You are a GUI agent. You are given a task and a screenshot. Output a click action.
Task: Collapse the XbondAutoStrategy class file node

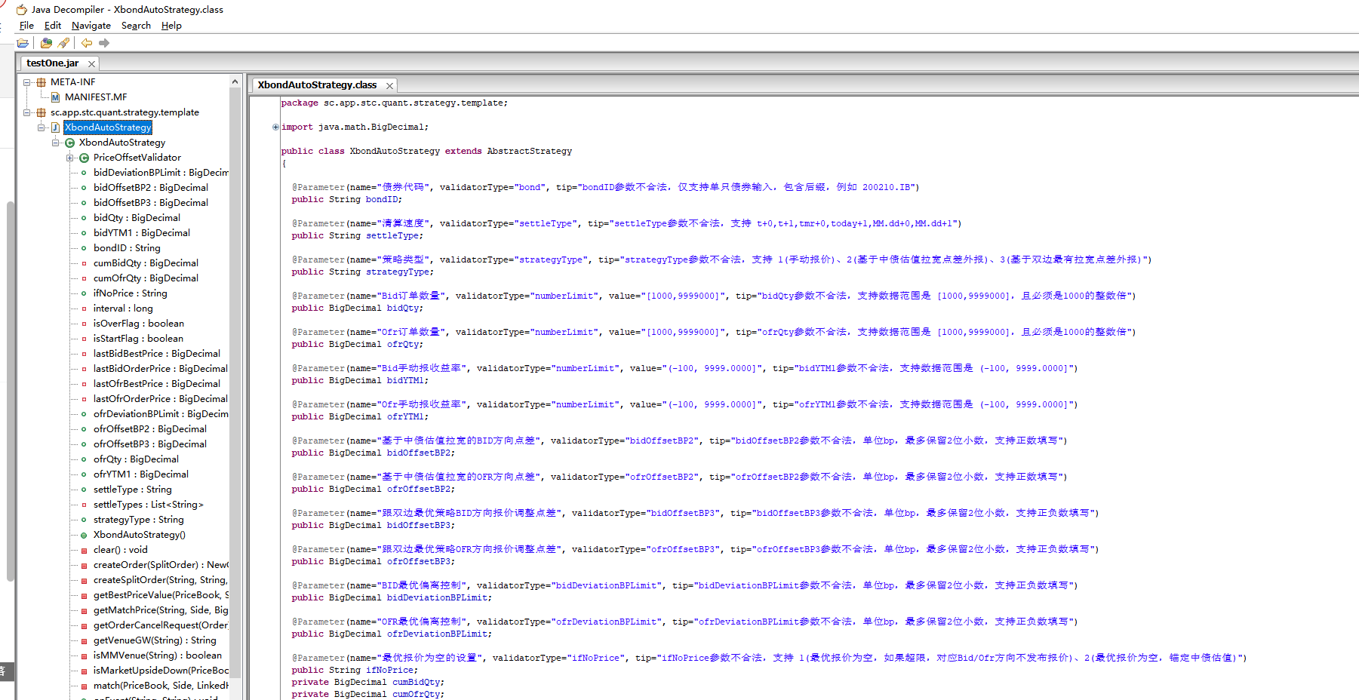[x=42, y=127]
